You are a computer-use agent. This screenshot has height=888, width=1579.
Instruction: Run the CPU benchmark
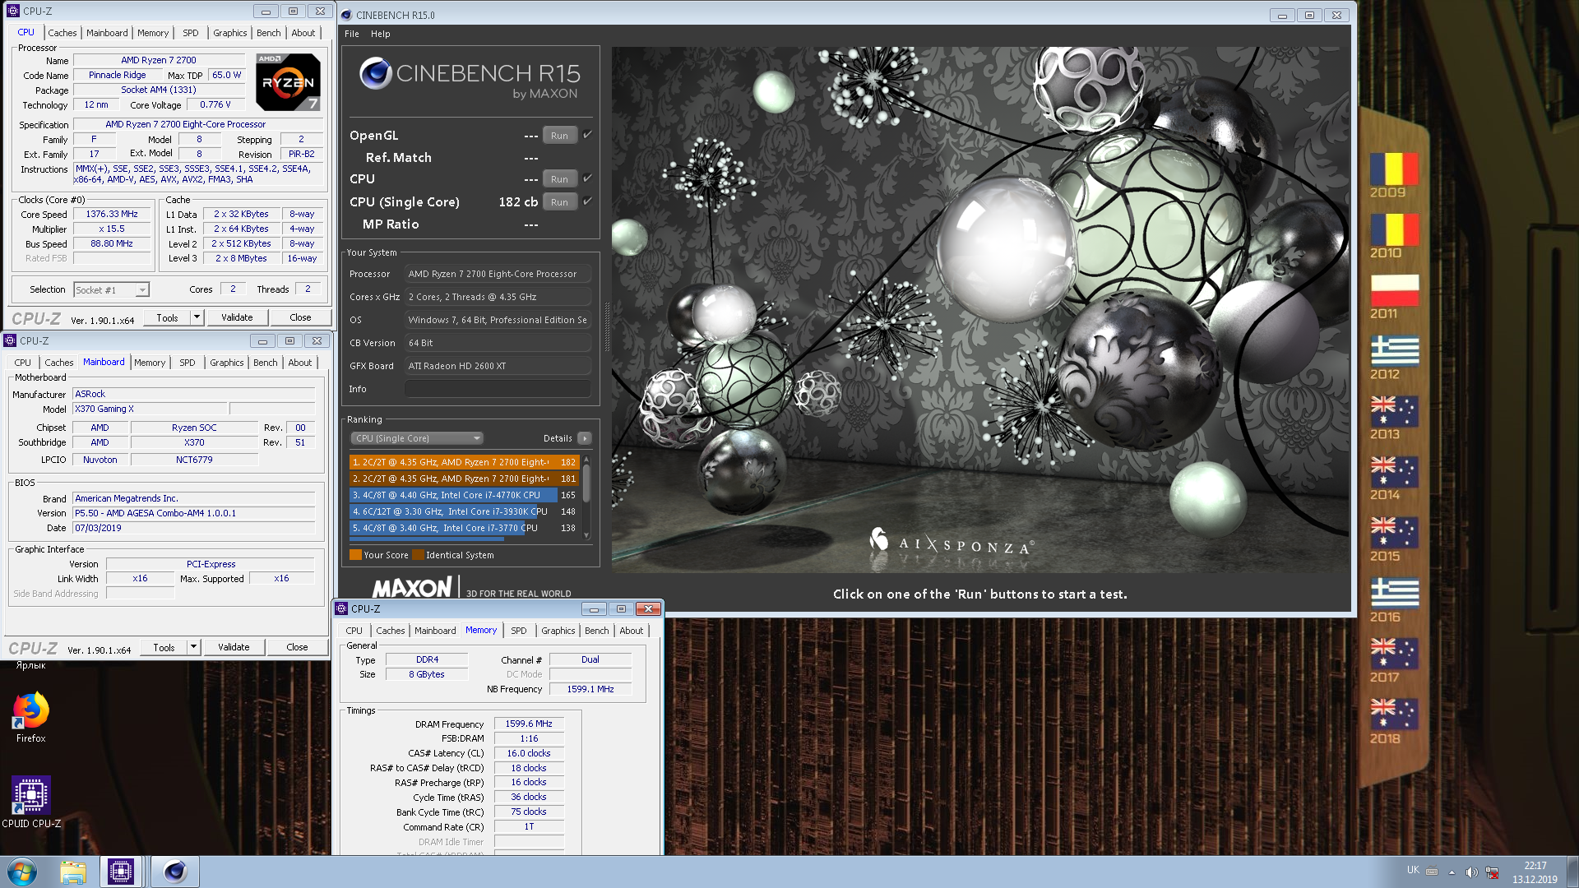(560, 179)
